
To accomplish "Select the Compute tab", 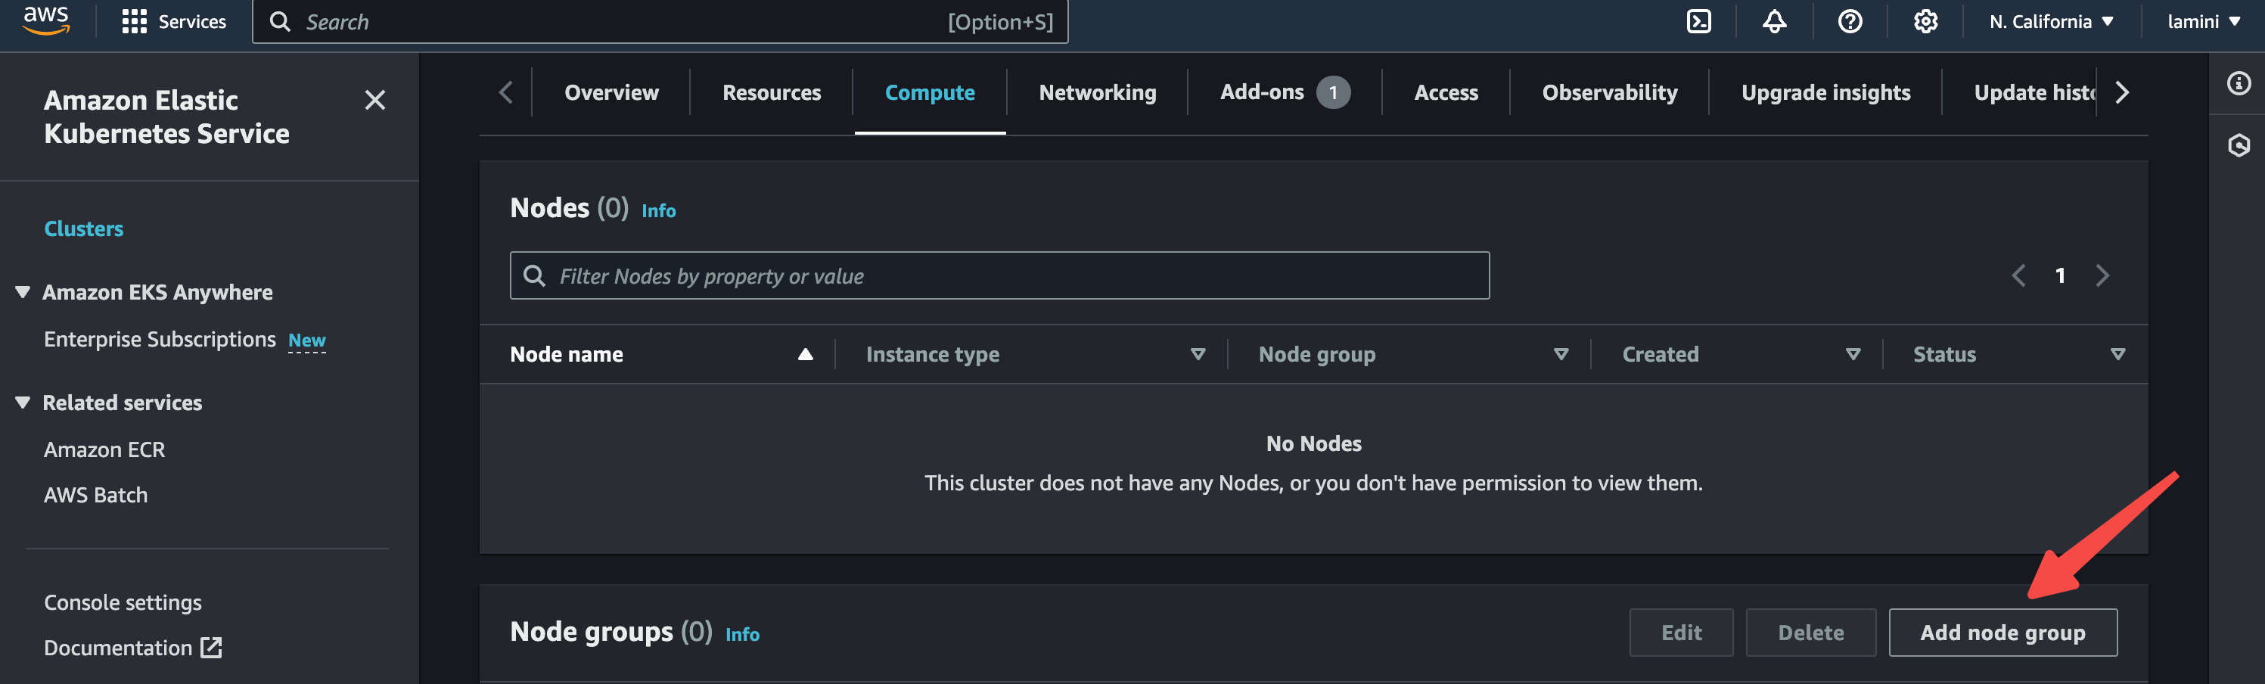I will point(930,92).
